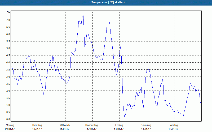This screenshot has height=132, width=212.
Task: Click the 0,0 y-axis label
Action: click(x=8, y=119)
